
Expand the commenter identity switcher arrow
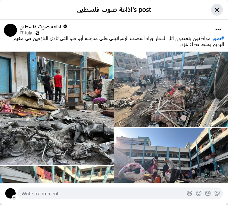tap(14, 198)
